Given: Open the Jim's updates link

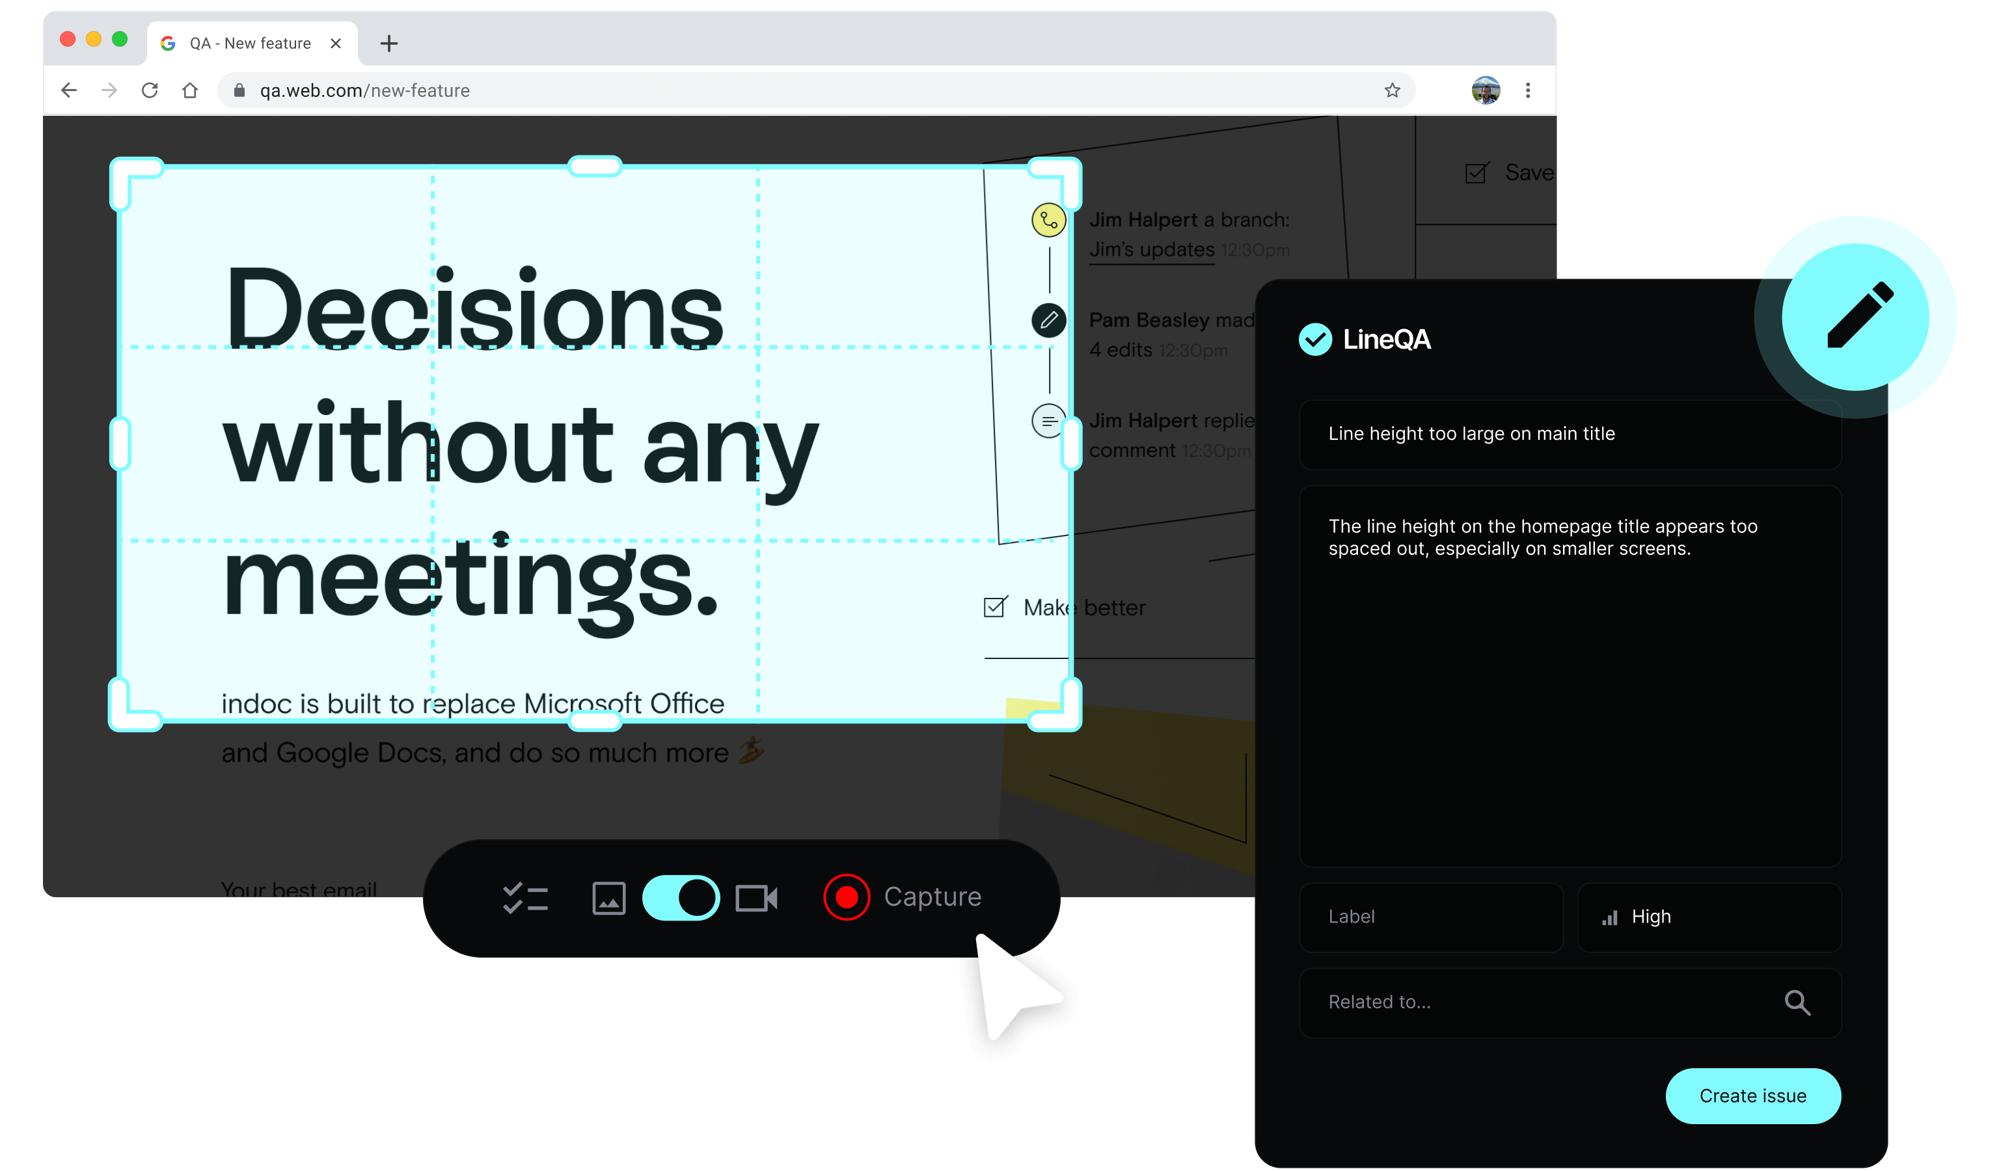Looking at the screenshot, I should [x=1152, y=250].
